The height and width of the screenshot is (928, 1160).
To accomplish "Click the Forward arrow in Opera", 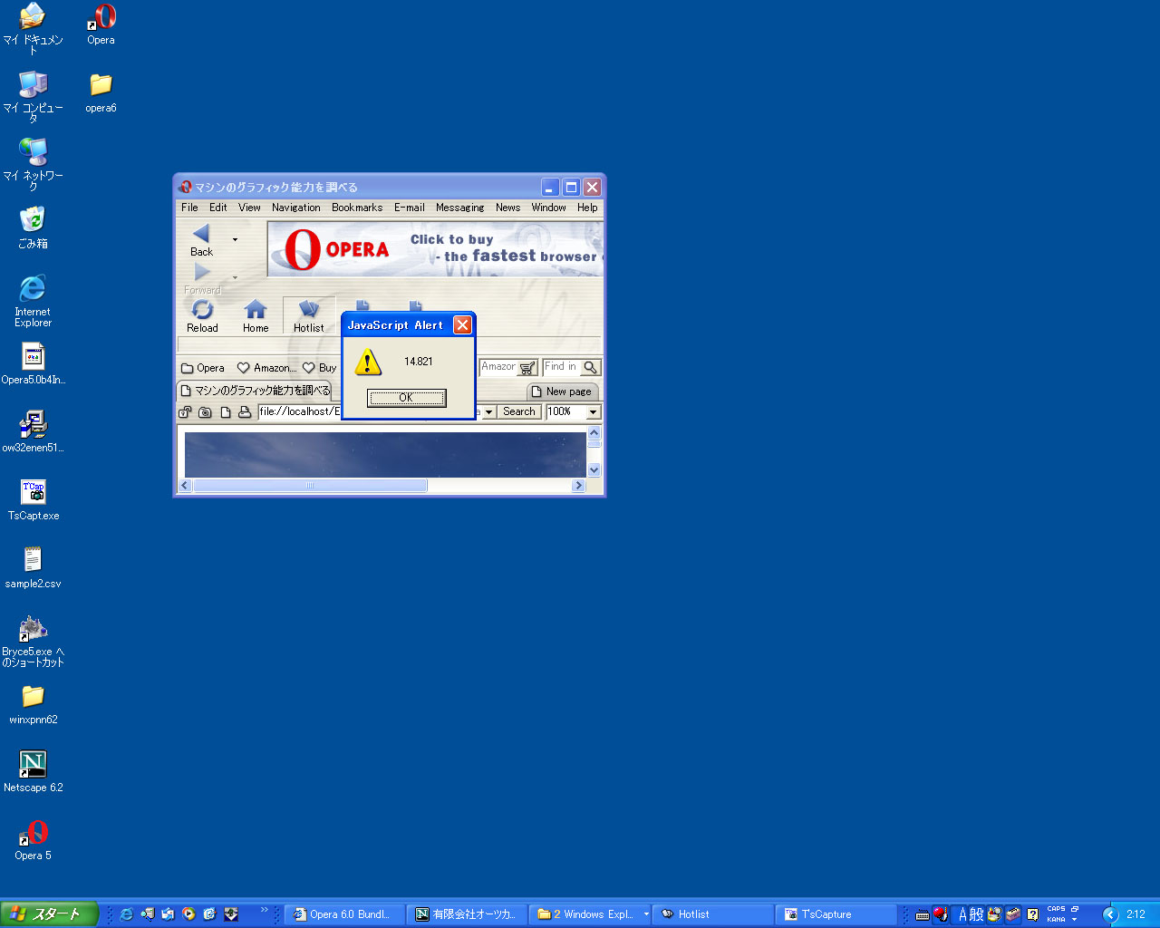I will [x=201, y=272].
